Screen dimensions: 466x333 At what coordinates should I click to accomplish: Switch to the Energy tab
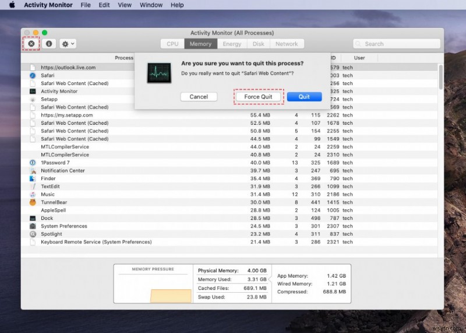point(232,44)
